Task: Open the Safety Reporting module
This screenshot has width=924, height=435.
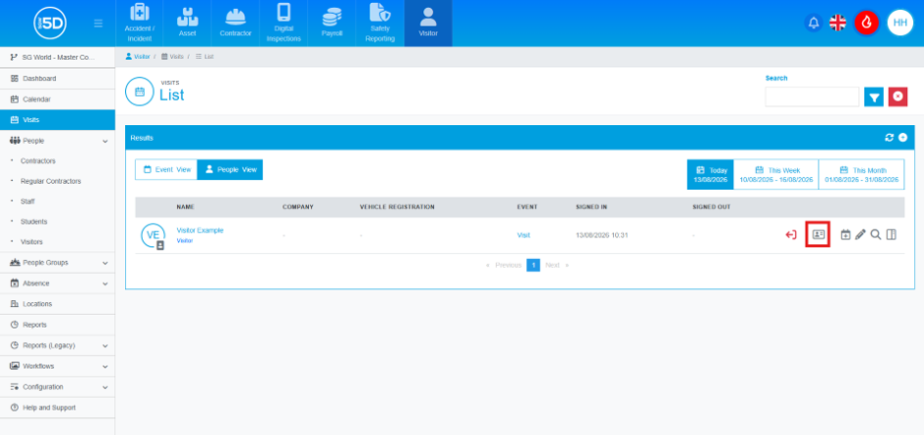Action: coord(380,23)
